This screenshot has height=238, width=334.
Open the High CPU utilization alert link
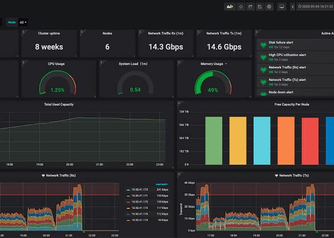click(287, 55)
